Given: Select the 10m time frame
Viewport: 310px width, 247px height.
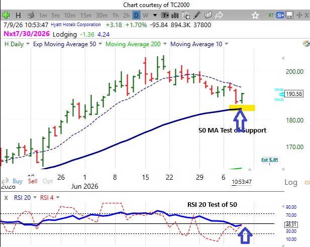Looking at the screenshot, I should (x=70, y=15).
